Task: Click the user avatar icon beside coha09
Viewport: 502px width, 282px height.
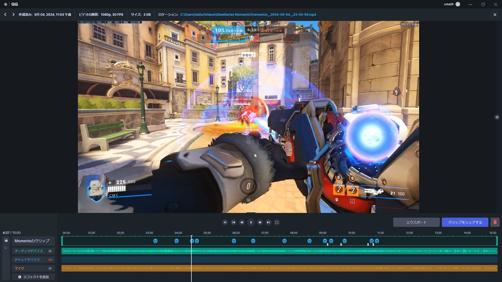Action: tap(458, 4)
